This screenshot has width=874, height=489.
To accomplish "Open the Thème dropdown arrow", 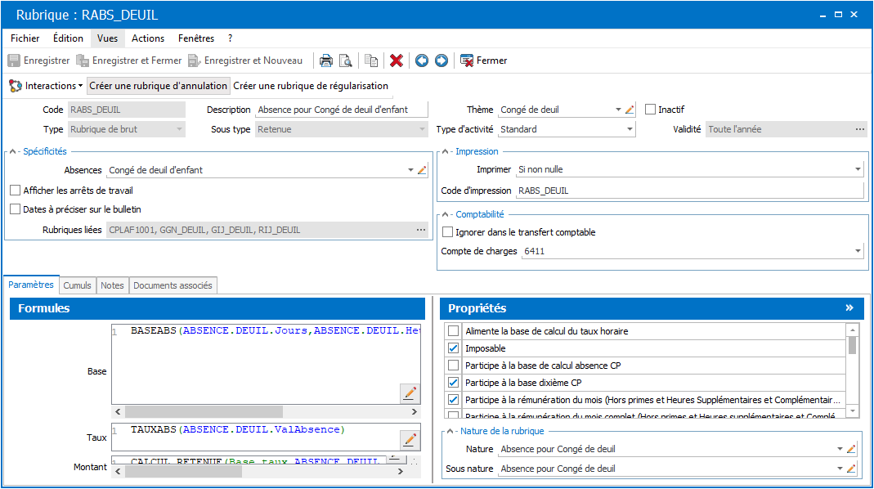I will [x=618, y=110].
